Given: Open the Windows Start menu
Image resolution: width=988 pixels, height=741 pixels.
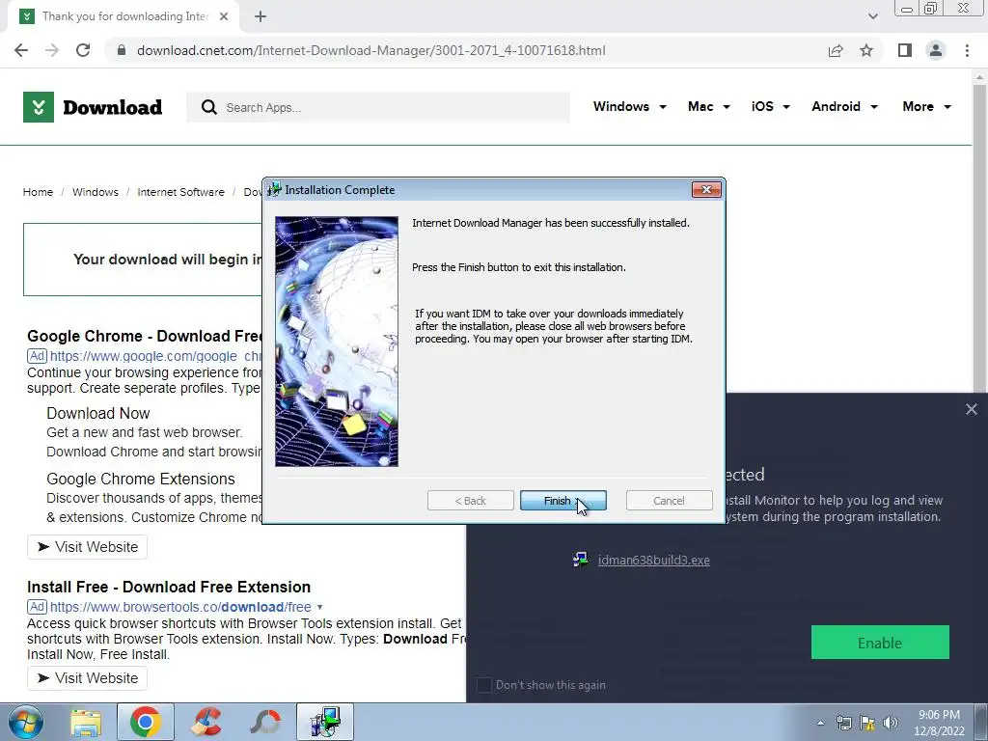Looking at the screenshot, I should pos(24,722).
